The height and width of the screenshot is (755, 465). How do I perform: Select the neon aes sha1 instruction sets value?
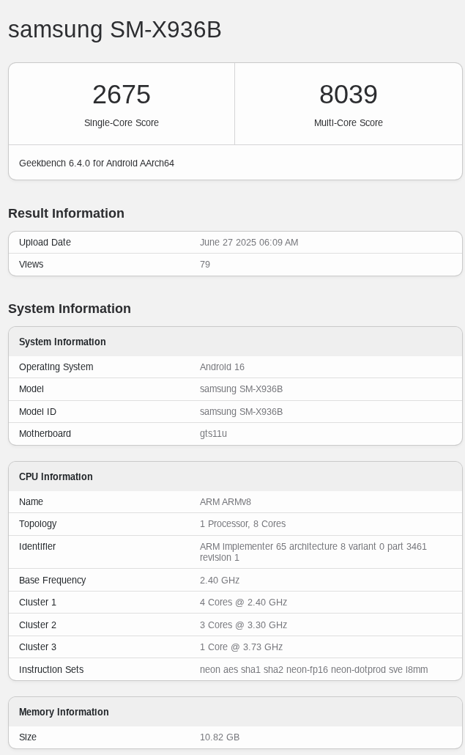pyautogui.click(x=314, y=670)
